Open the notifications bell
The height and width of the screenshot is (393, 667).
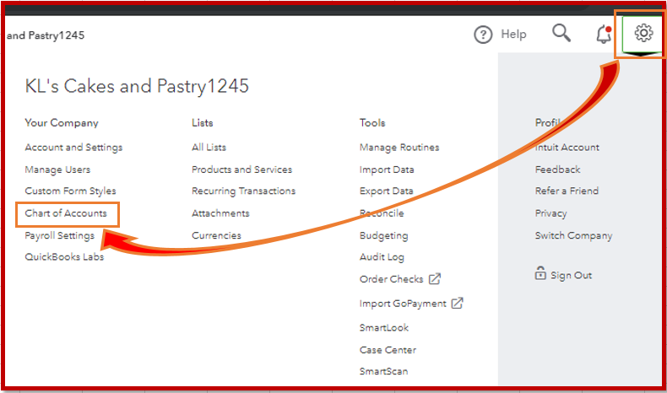coord(603,35)
